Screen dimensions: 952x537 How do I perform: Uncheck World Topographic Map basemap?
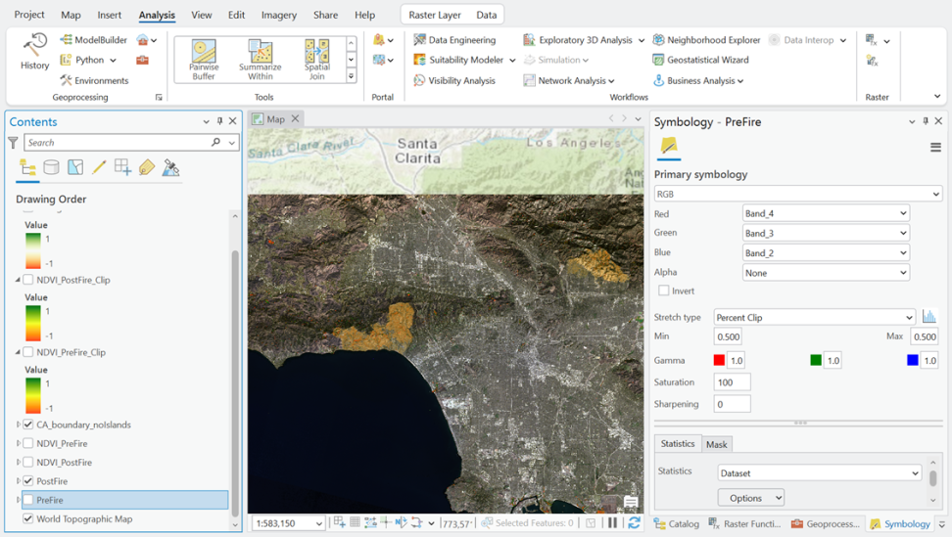point(28,518)
